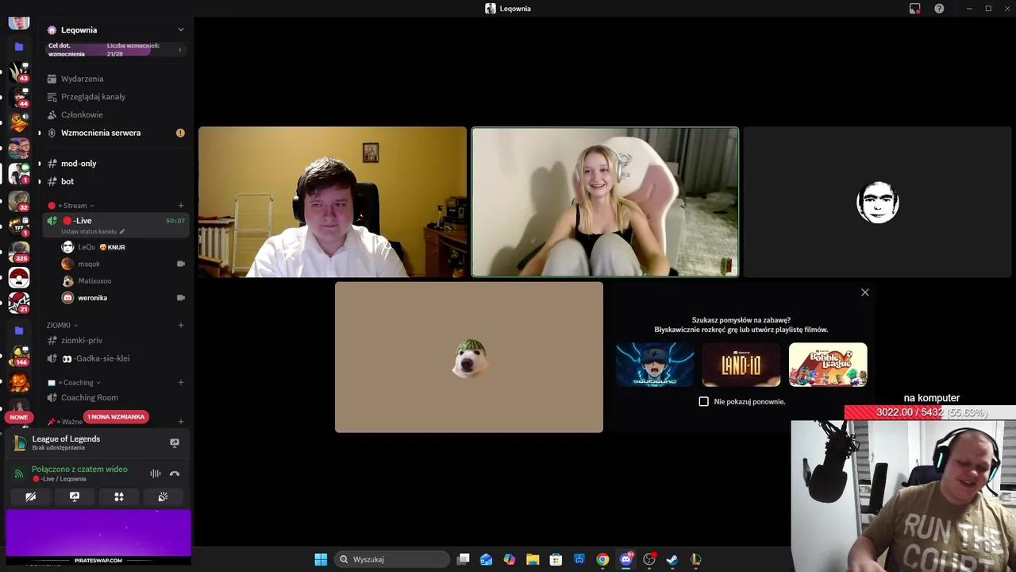Add a channel to the Stream category
This screenshot has width=1016, height=572.
coord(181,206)
